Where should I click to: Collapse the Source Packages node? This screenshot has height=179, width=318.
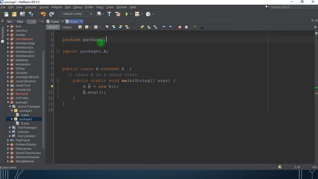pos(10,106)
